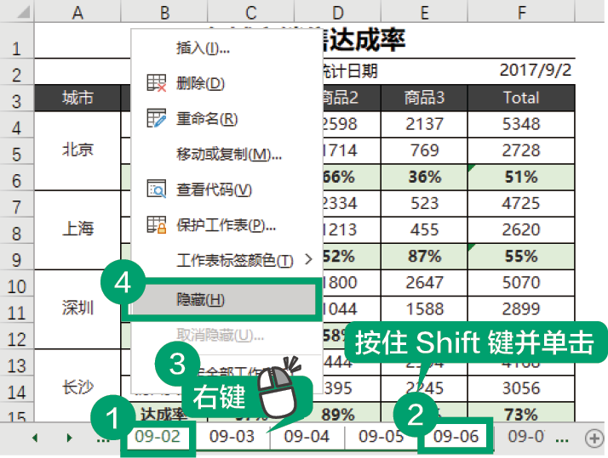Click the Protect Sheet lock icon
This screenshot has width=608, height=458.
coord(156,225)
